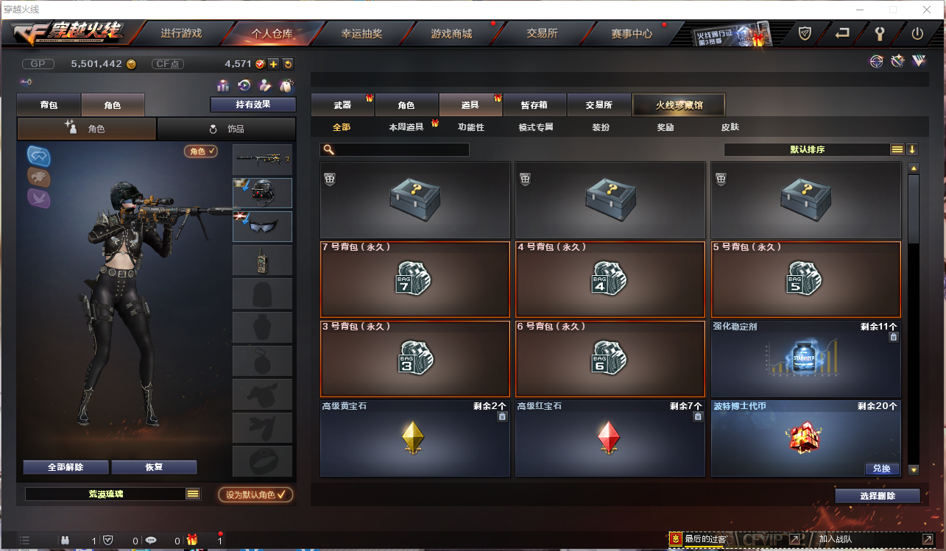Click the trash icon on 强化稳定剂 item
Image resolution: width=946 pixels, height=551 pixels.
pos(893,337)
